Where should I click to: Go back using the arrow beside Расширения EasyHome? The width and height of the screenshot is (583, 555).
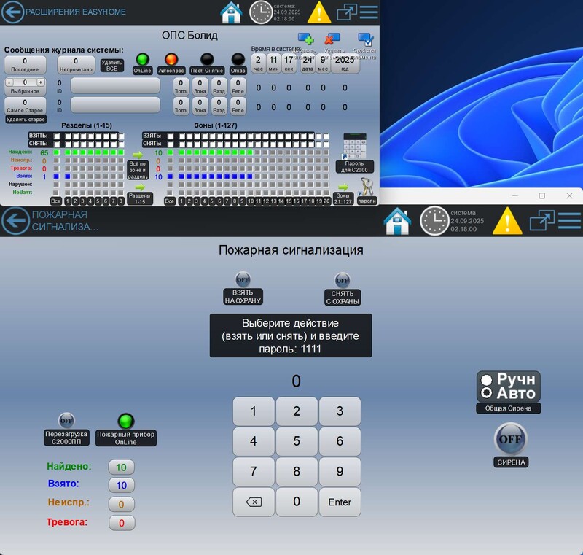click(12, 12)
